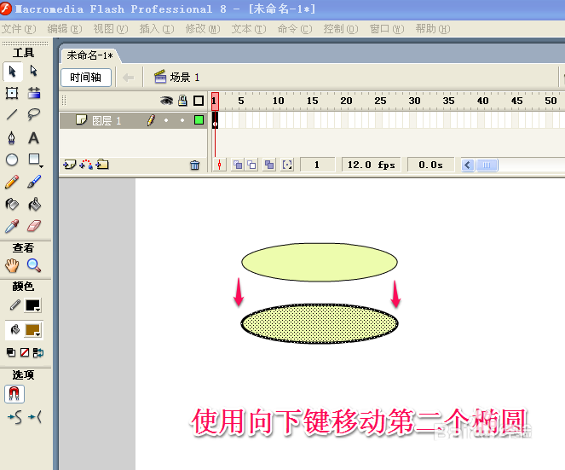Select the Eyedropper tool
Viewport: 565px width, 470px height.
click(12, 227)
